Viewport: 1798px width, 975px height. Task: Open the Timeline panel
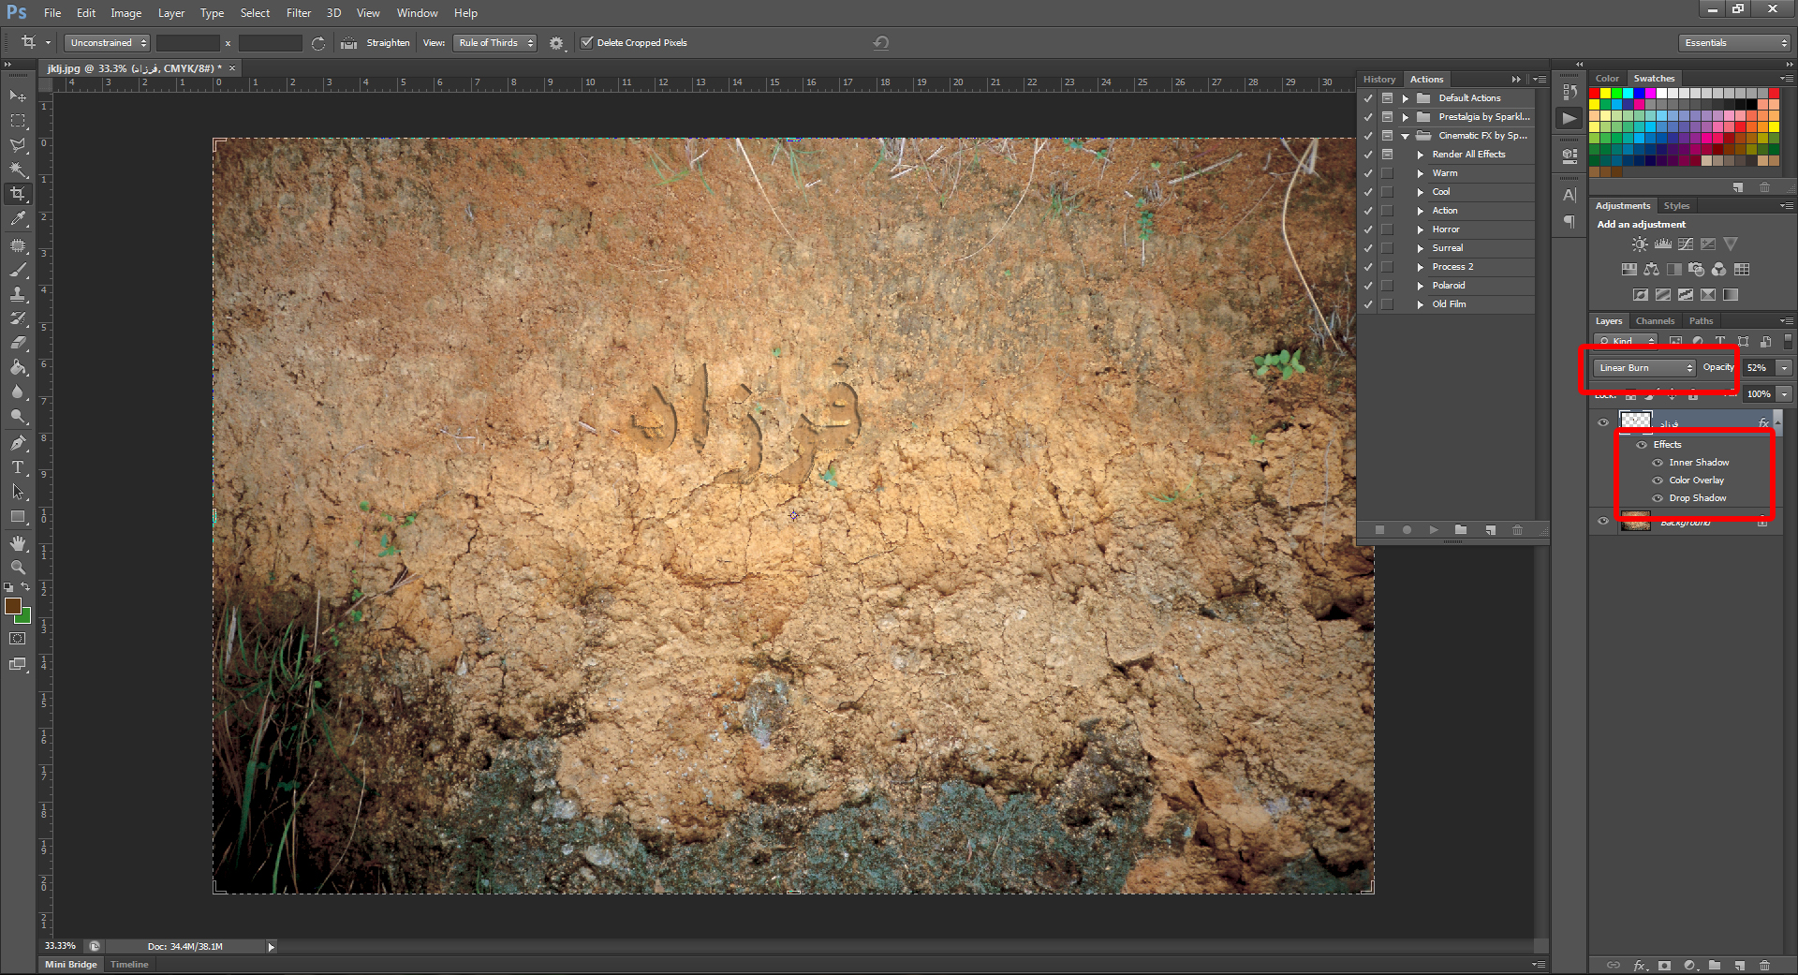(129, 965)
